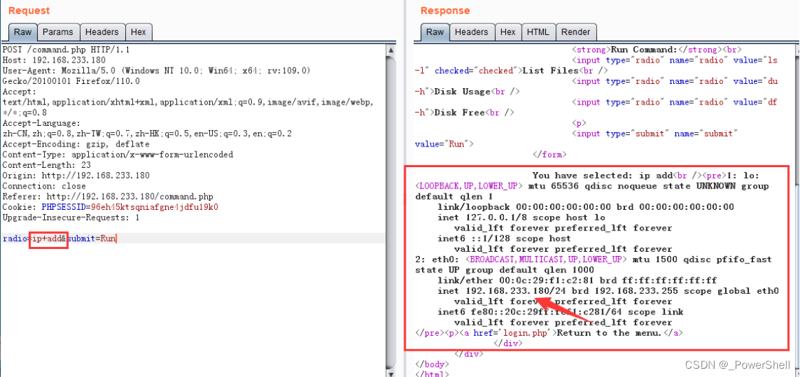Screen dimensions: 800x377
Task: Click the 'List Files' text in response
Action: pyautogui.click(x=551, y=70)
